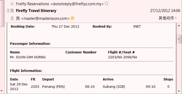Viewport: 182px width, 94px height.
Task: Click the Subang (SZB) arrival entry
Action: click(x=114, y=87)
